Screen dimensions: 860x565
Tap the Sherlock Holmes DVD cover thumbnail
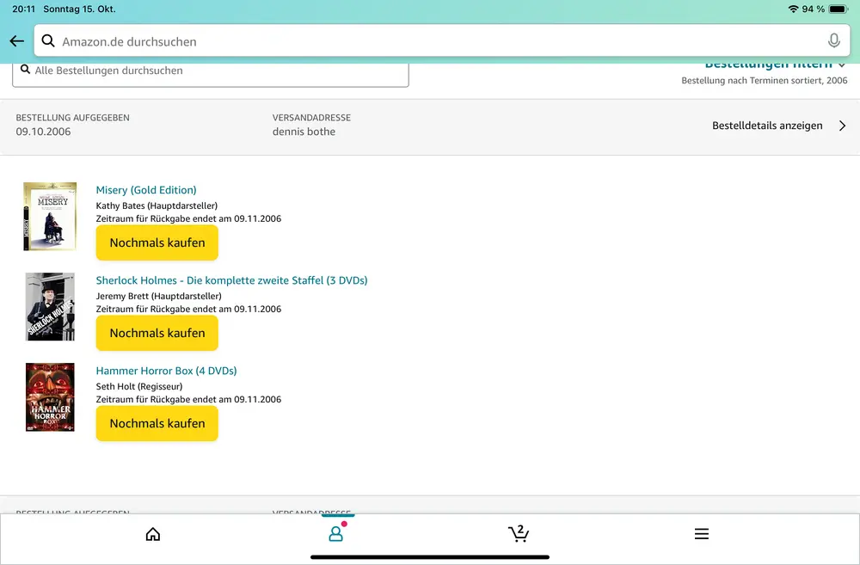[x=50, y=307]
